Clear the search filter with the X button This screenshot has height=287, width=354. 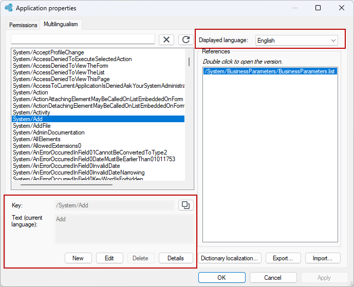pyautogui.click(x=166, y=40)
